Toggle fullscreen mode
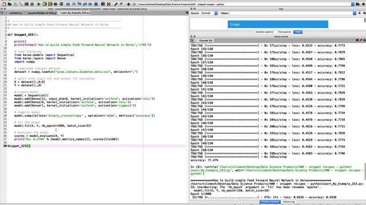 [x=109, y=4]
